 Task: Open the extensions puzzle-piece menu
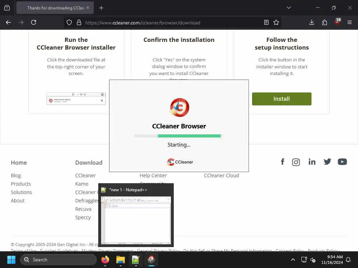[324, 22]
